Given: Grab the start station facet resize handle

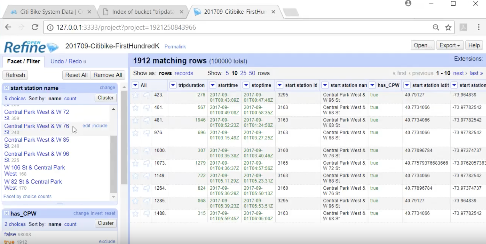Looking at the screenshot, I should (x=60, y=203).
